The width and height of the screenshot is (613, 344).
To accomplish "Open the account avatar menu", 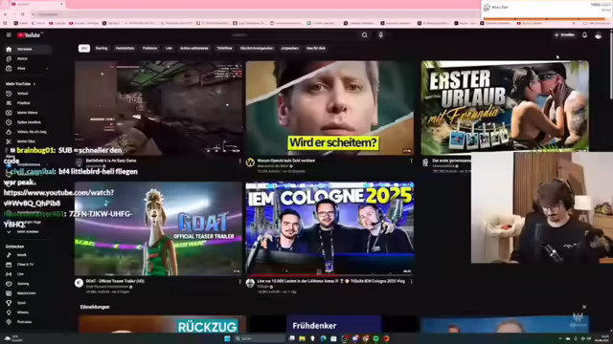I will pyautogui.click(x=598, y=35).
